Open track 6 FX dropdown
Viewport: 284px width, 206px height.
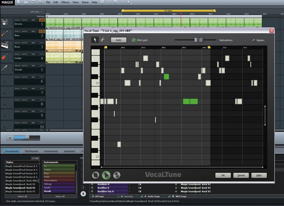coord(42,77)
